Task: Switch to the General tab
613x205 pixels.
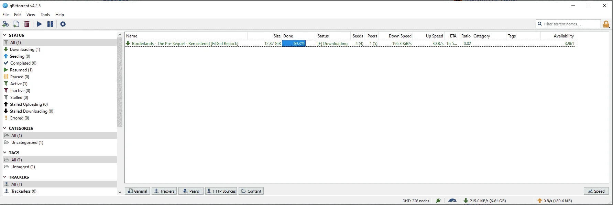Action: pyautogui.click(x=138, y=191)
